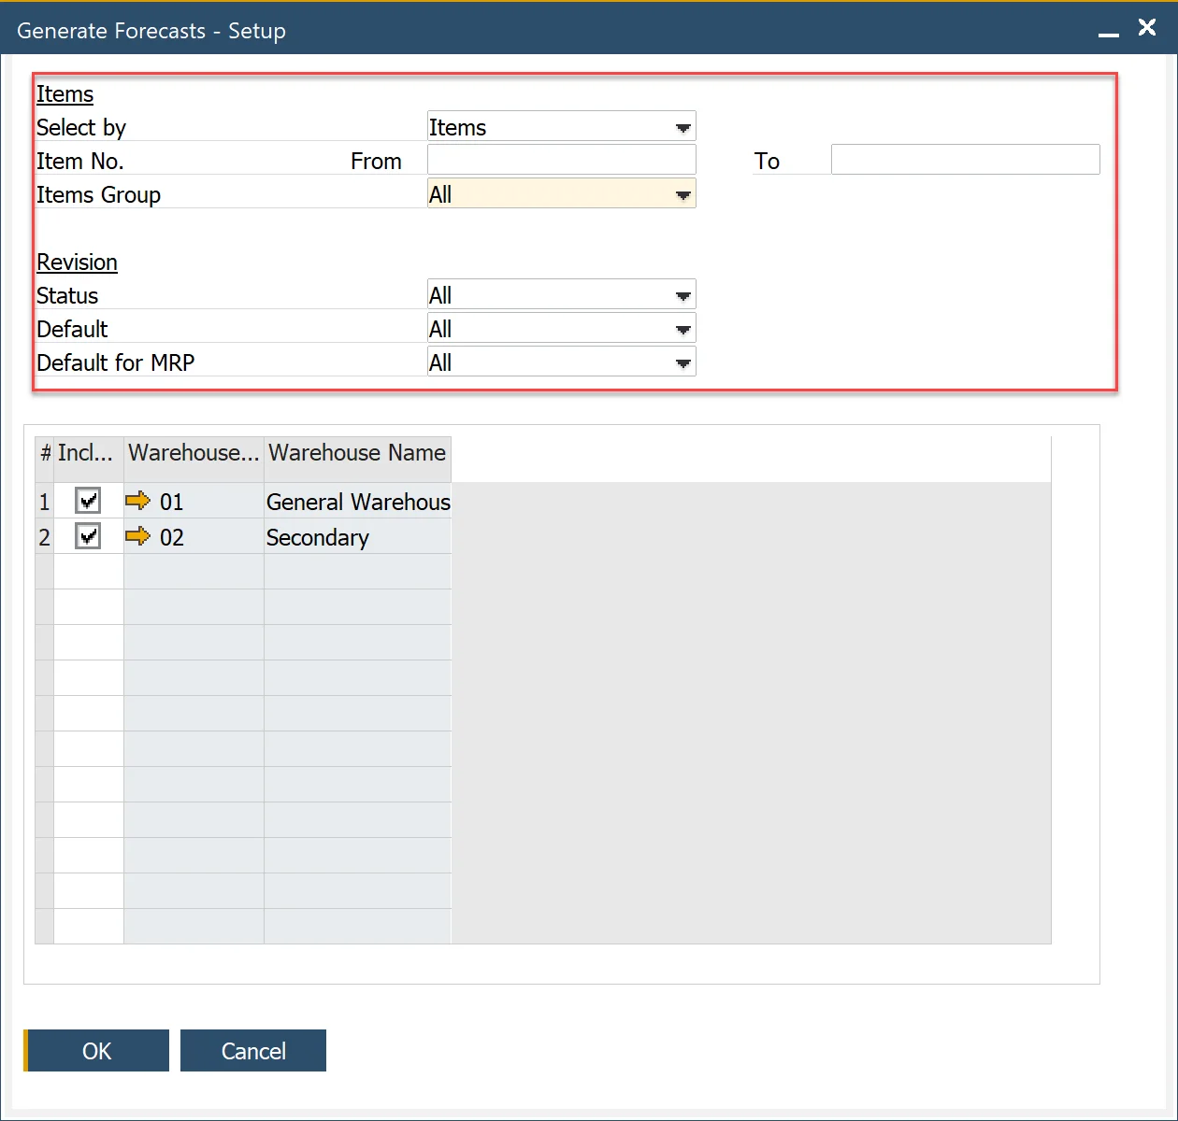Click the Secondary warehouse name cell
This screenshot has height=1121, width=1178.
(x=357, y=537)
